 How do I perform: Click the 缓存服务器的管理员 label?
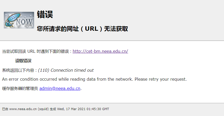[20, 89]
